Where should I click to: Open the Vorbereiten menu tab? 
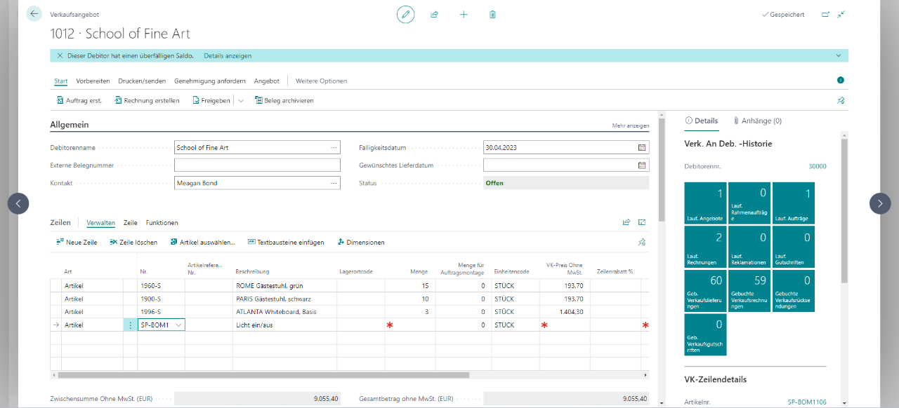point(93,81)
